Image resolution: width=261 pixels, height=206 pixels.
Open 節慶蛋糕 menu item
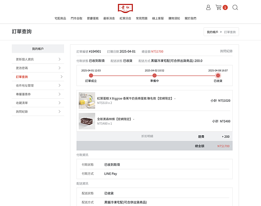[93, 18]
